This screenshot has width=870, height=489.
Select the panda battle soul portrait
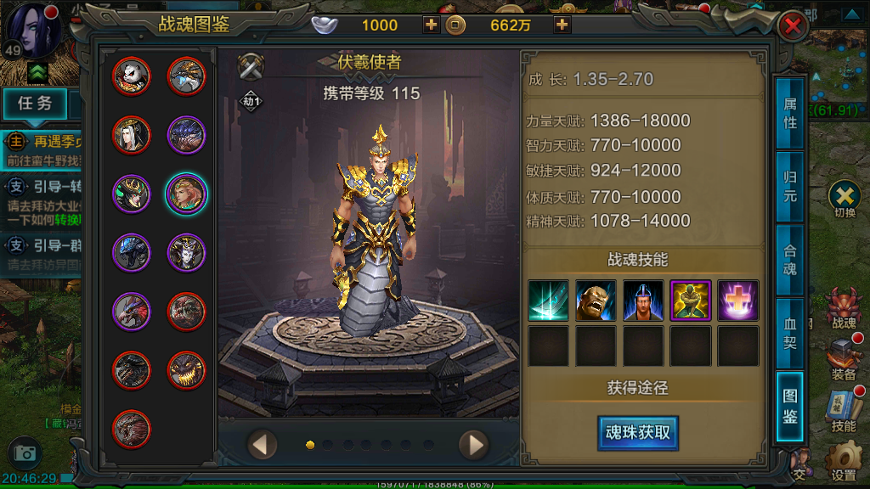132,76
